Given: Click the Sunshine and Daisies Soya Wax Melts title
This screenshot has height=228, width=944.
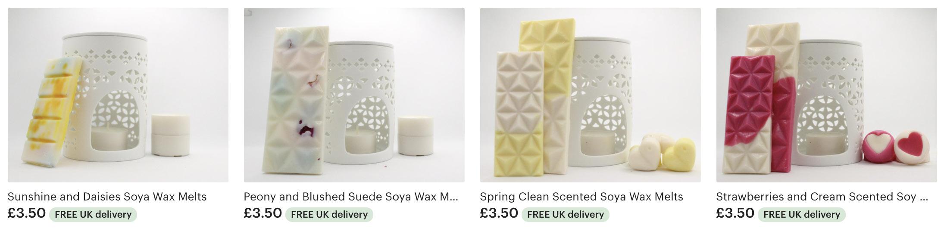Looking at the screenshot, I should tap(107, 197).
